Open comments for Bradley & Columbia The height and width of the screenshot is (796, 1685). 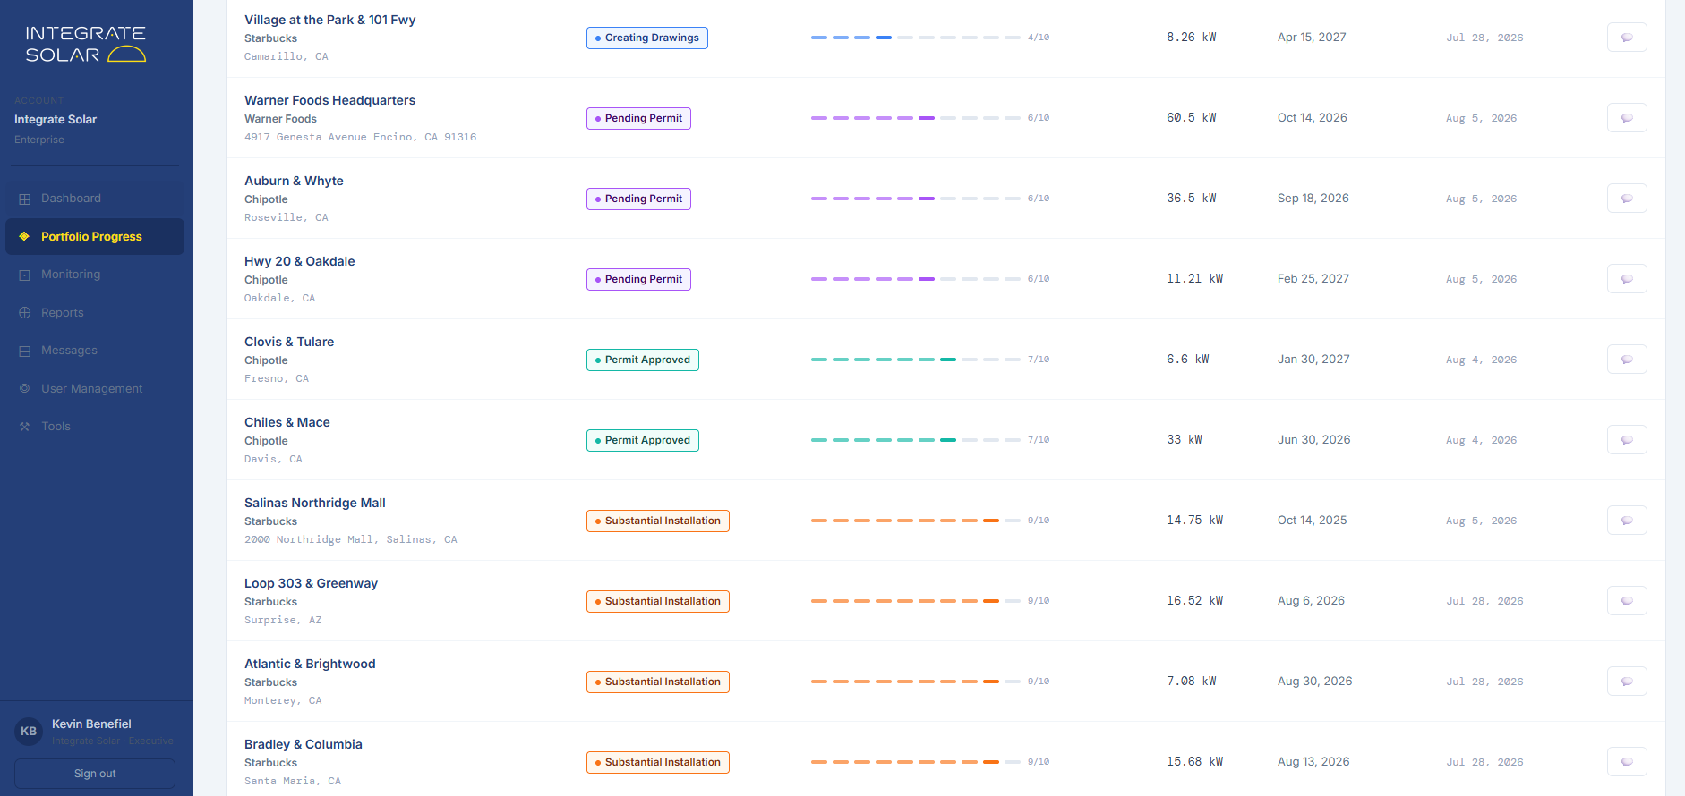pyautogui.click(x=1627, y=762)
